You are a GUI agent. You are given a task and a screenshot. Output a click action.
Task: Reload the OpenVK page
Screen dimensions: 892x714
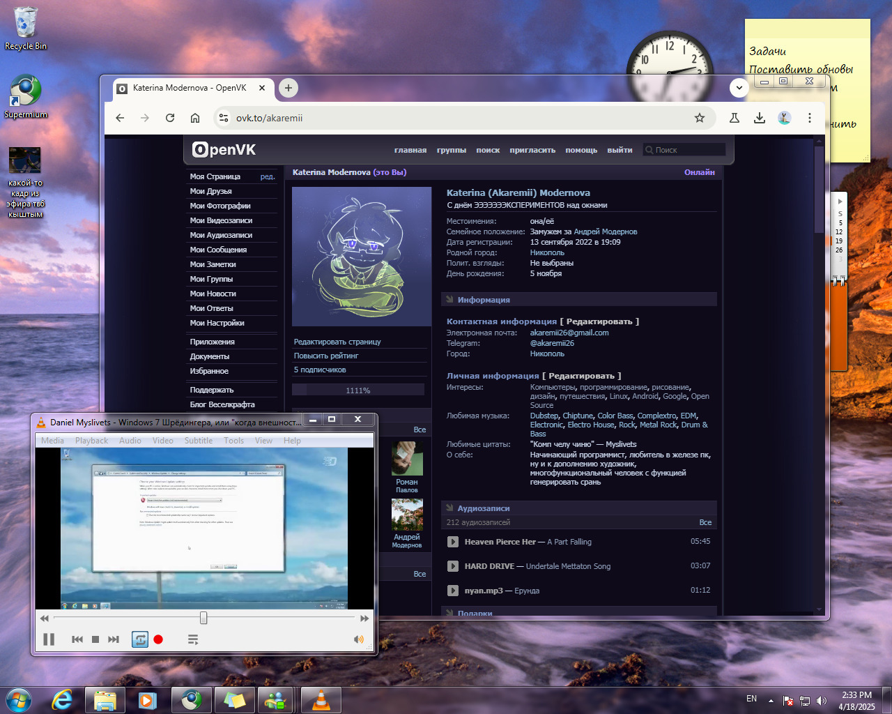tap(170, 118)
